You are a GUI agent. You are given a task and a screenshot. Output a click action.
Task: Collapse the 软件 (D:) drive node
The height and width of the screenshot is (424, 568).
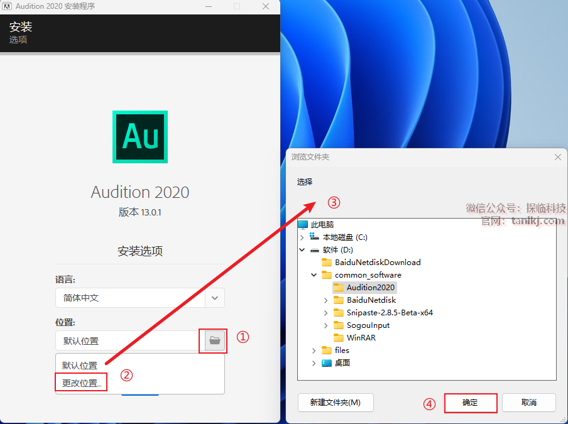click(302, 250)
